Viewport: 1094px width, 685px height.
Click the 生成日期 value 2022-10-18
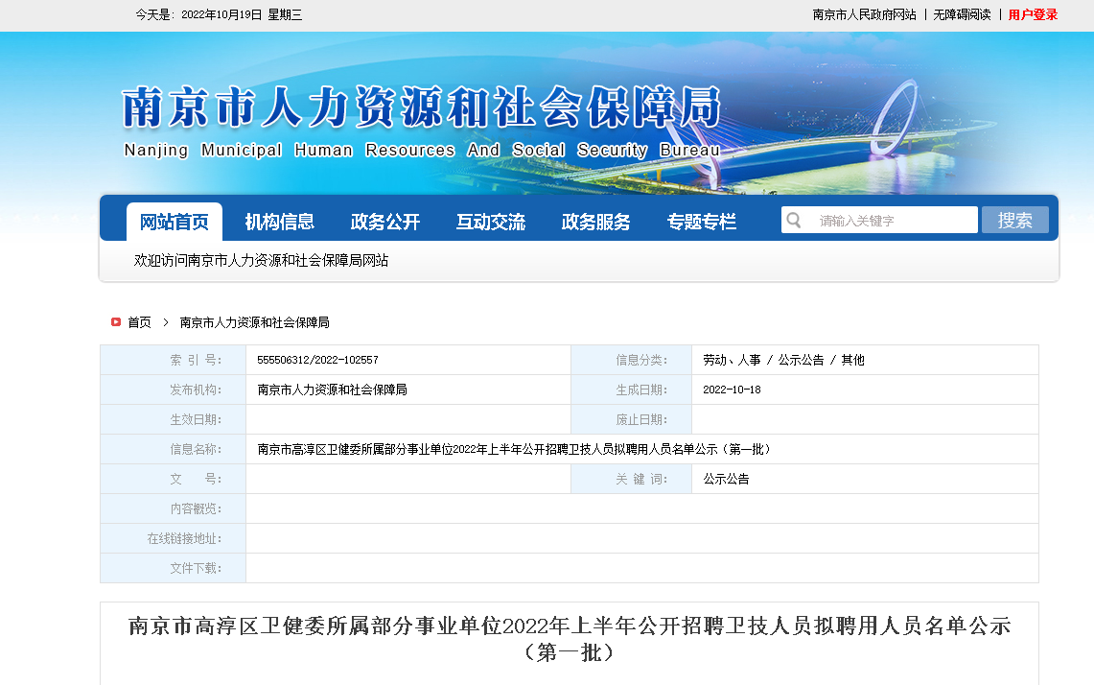[732, 390]
